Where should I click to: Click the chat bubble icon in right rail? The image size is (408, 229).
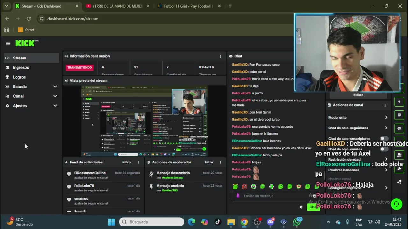[x=399, y=128]
